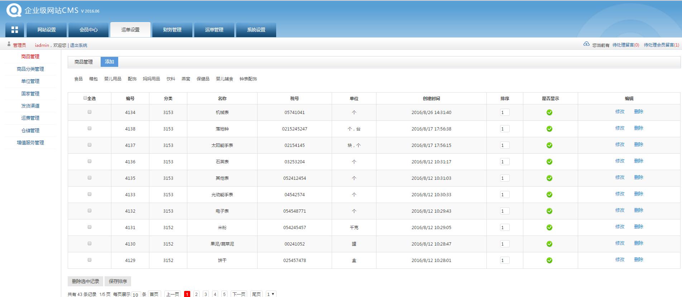Tick the checkbox for row 4130
This screenshot has width=682, height=297.
coord(90,243)
